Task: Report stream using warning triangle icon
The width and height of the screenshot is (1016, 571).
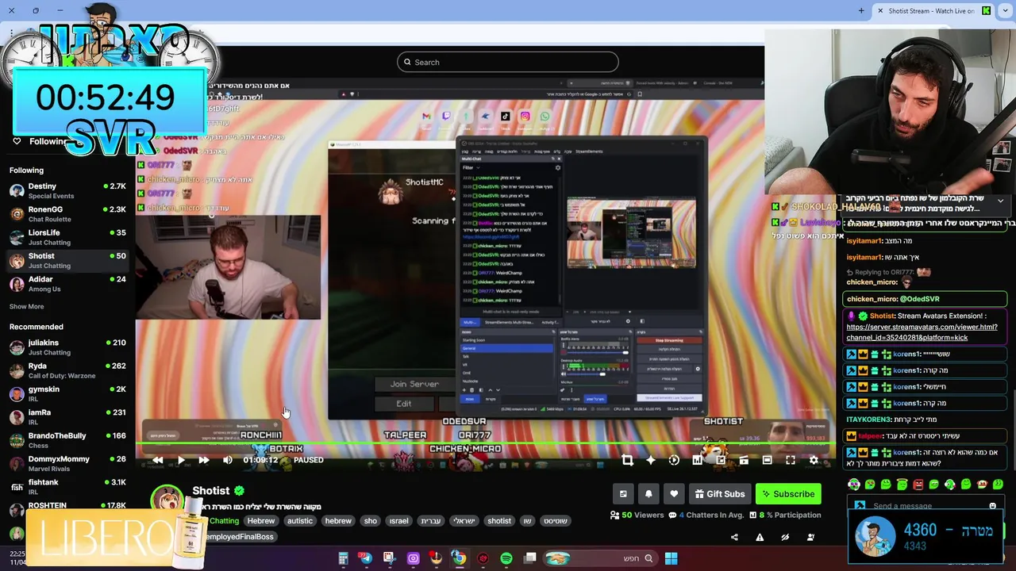Action: click(x=760, y=537)
